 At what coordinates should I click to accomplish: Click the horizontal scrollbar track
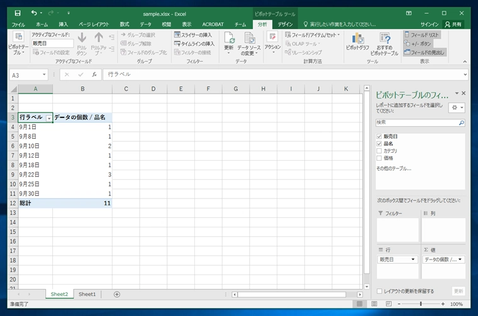click(x=292, y=295)
